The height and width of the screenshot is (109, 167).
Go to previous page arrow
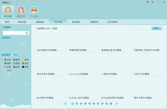[65, 103]
